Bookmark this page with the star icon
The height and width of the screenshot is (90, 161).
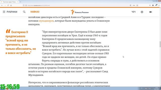[137, 5]
